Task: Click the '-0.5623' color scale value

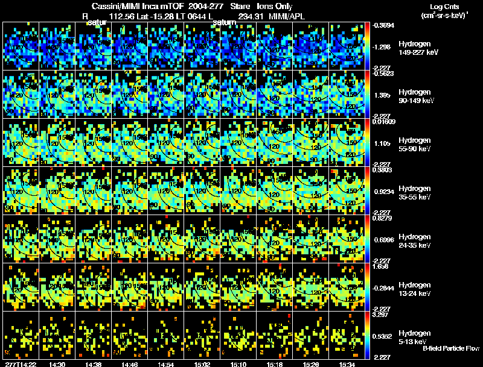Action: [x=383, y=74]
